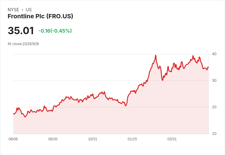Click the chart line's rightmost end point
The height and width of the screenshot is (155, 225).
pyautogui.click(x=208, y=67)
